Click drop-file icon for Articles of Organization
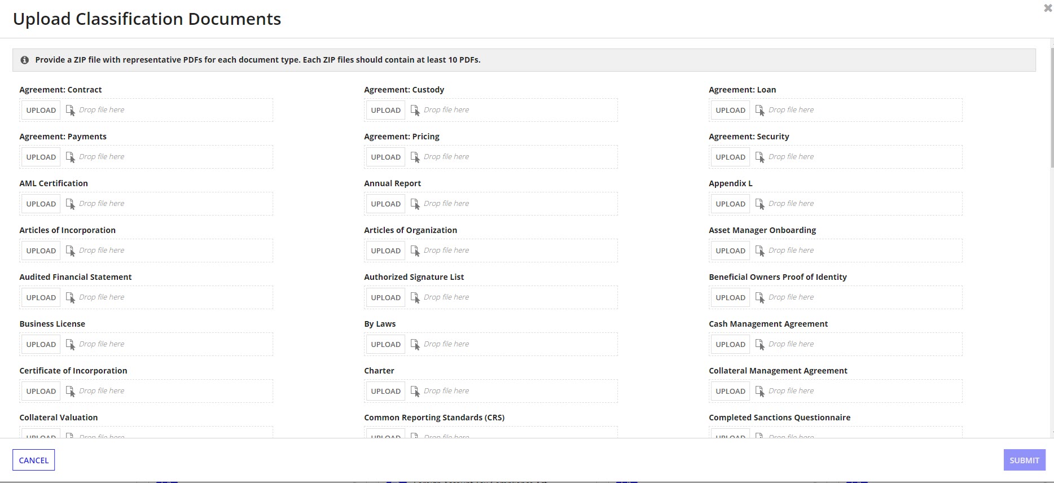The width and height of the screenshot is (1054, 483). pyautogui.click(x=415, y=251)
